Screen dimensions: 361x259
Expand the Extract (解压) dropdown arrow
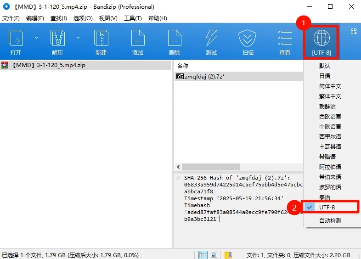[x=78, y=38]
